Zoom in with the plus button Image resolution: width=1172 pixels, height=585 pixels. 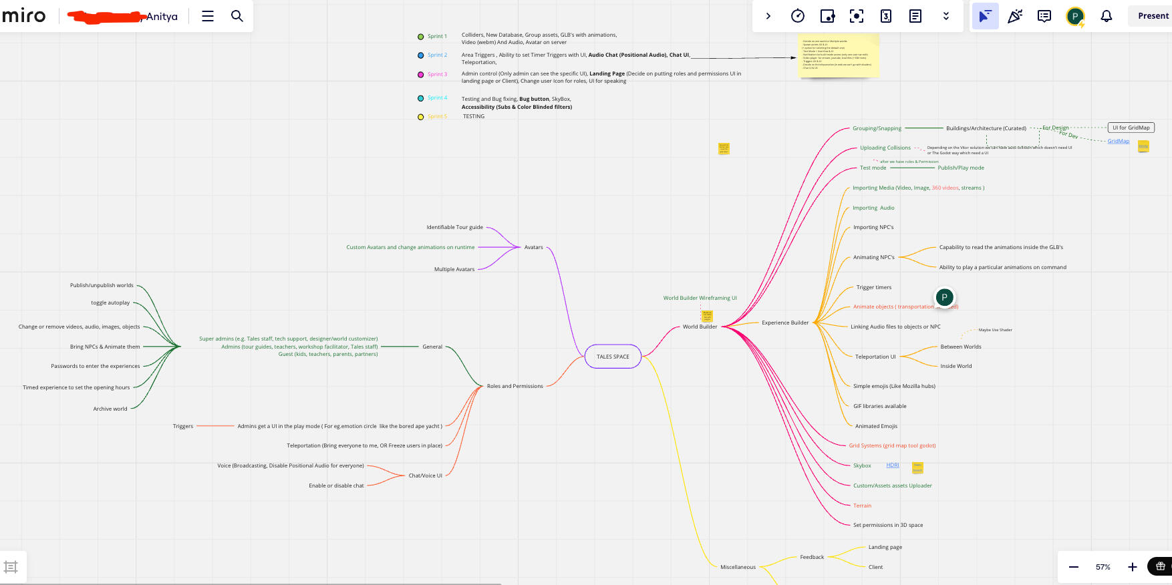tap(1133, 567)
